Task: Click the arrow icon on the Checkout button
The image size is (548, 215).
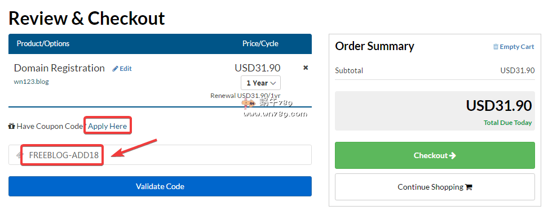Action: point(452,155)
